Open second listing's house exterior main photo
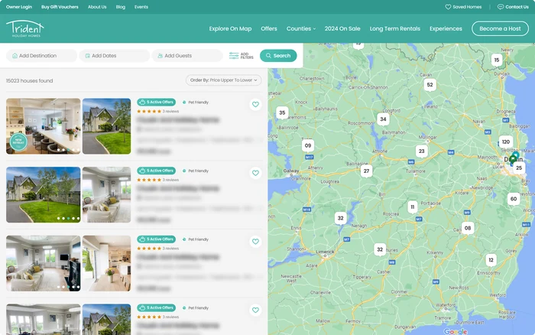This screenshot has height=335, width=535. click(x=44, y=194)
